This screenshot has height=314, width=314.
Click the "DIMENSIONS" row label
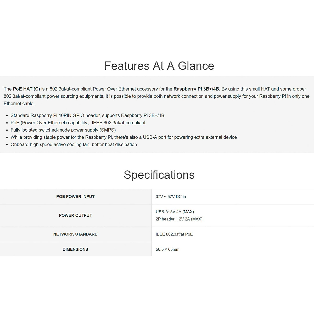(x=75, y=249)
